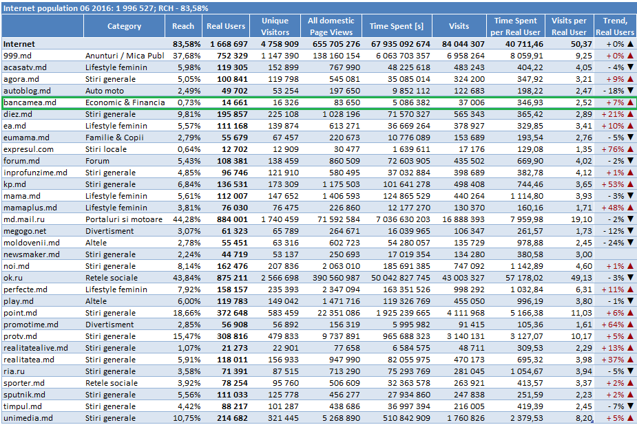Select the site name point.md

pos(20,313)
